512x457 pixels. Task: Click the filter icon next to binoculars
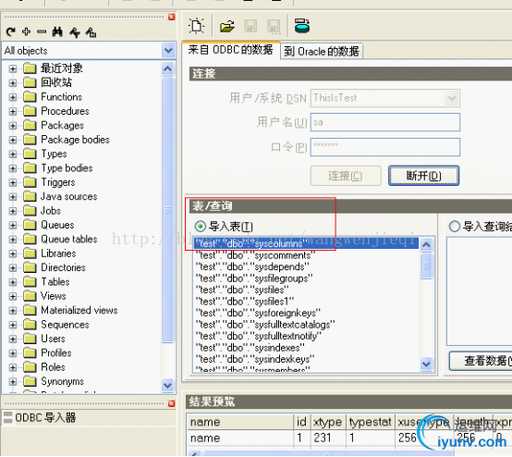75,32
